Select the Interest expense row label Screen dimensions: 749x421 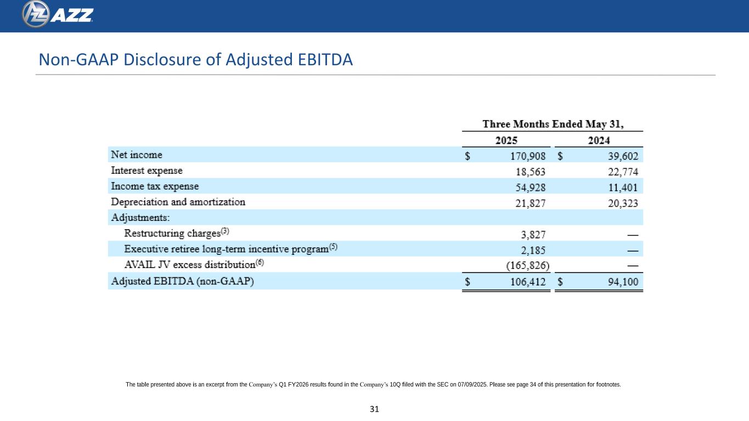click(x=147, y=170)
